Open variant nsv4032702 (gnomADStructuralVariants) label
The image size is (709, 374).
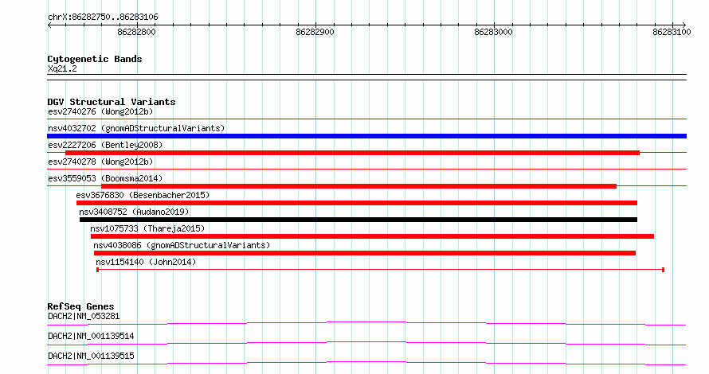136,128
